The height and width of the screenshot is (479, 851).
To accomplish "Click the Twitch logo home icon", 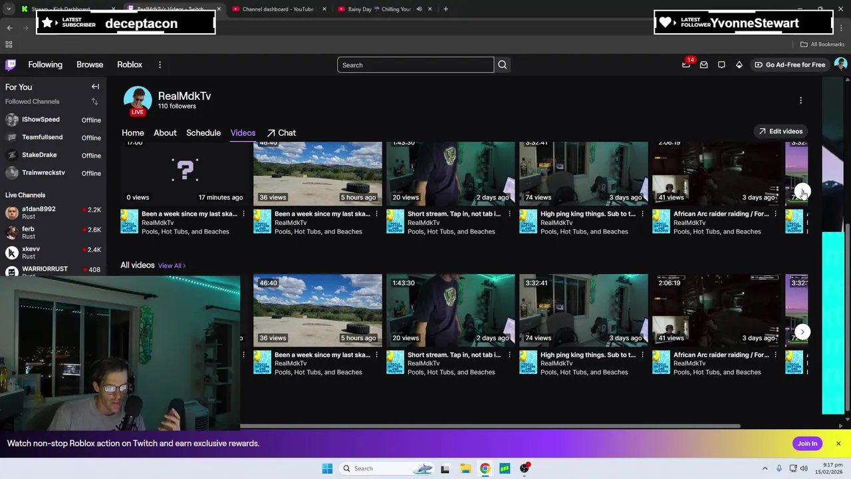I will 11,65.
